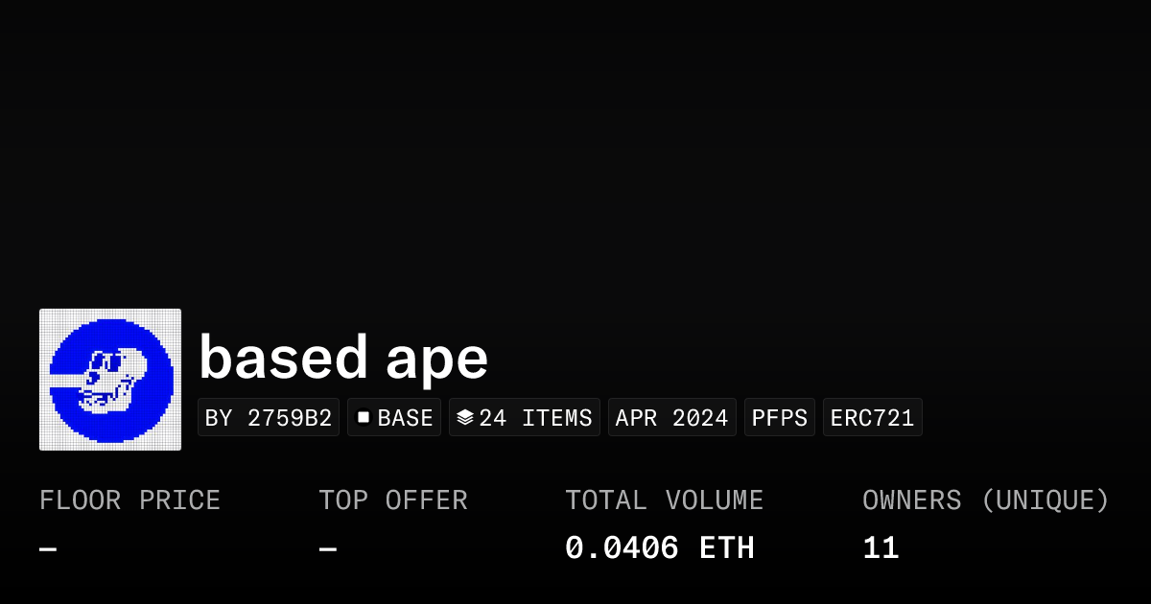The height and width of the screenshot is (604, 1151).
Task: Click the Base chain square icon
Action: 364,417
